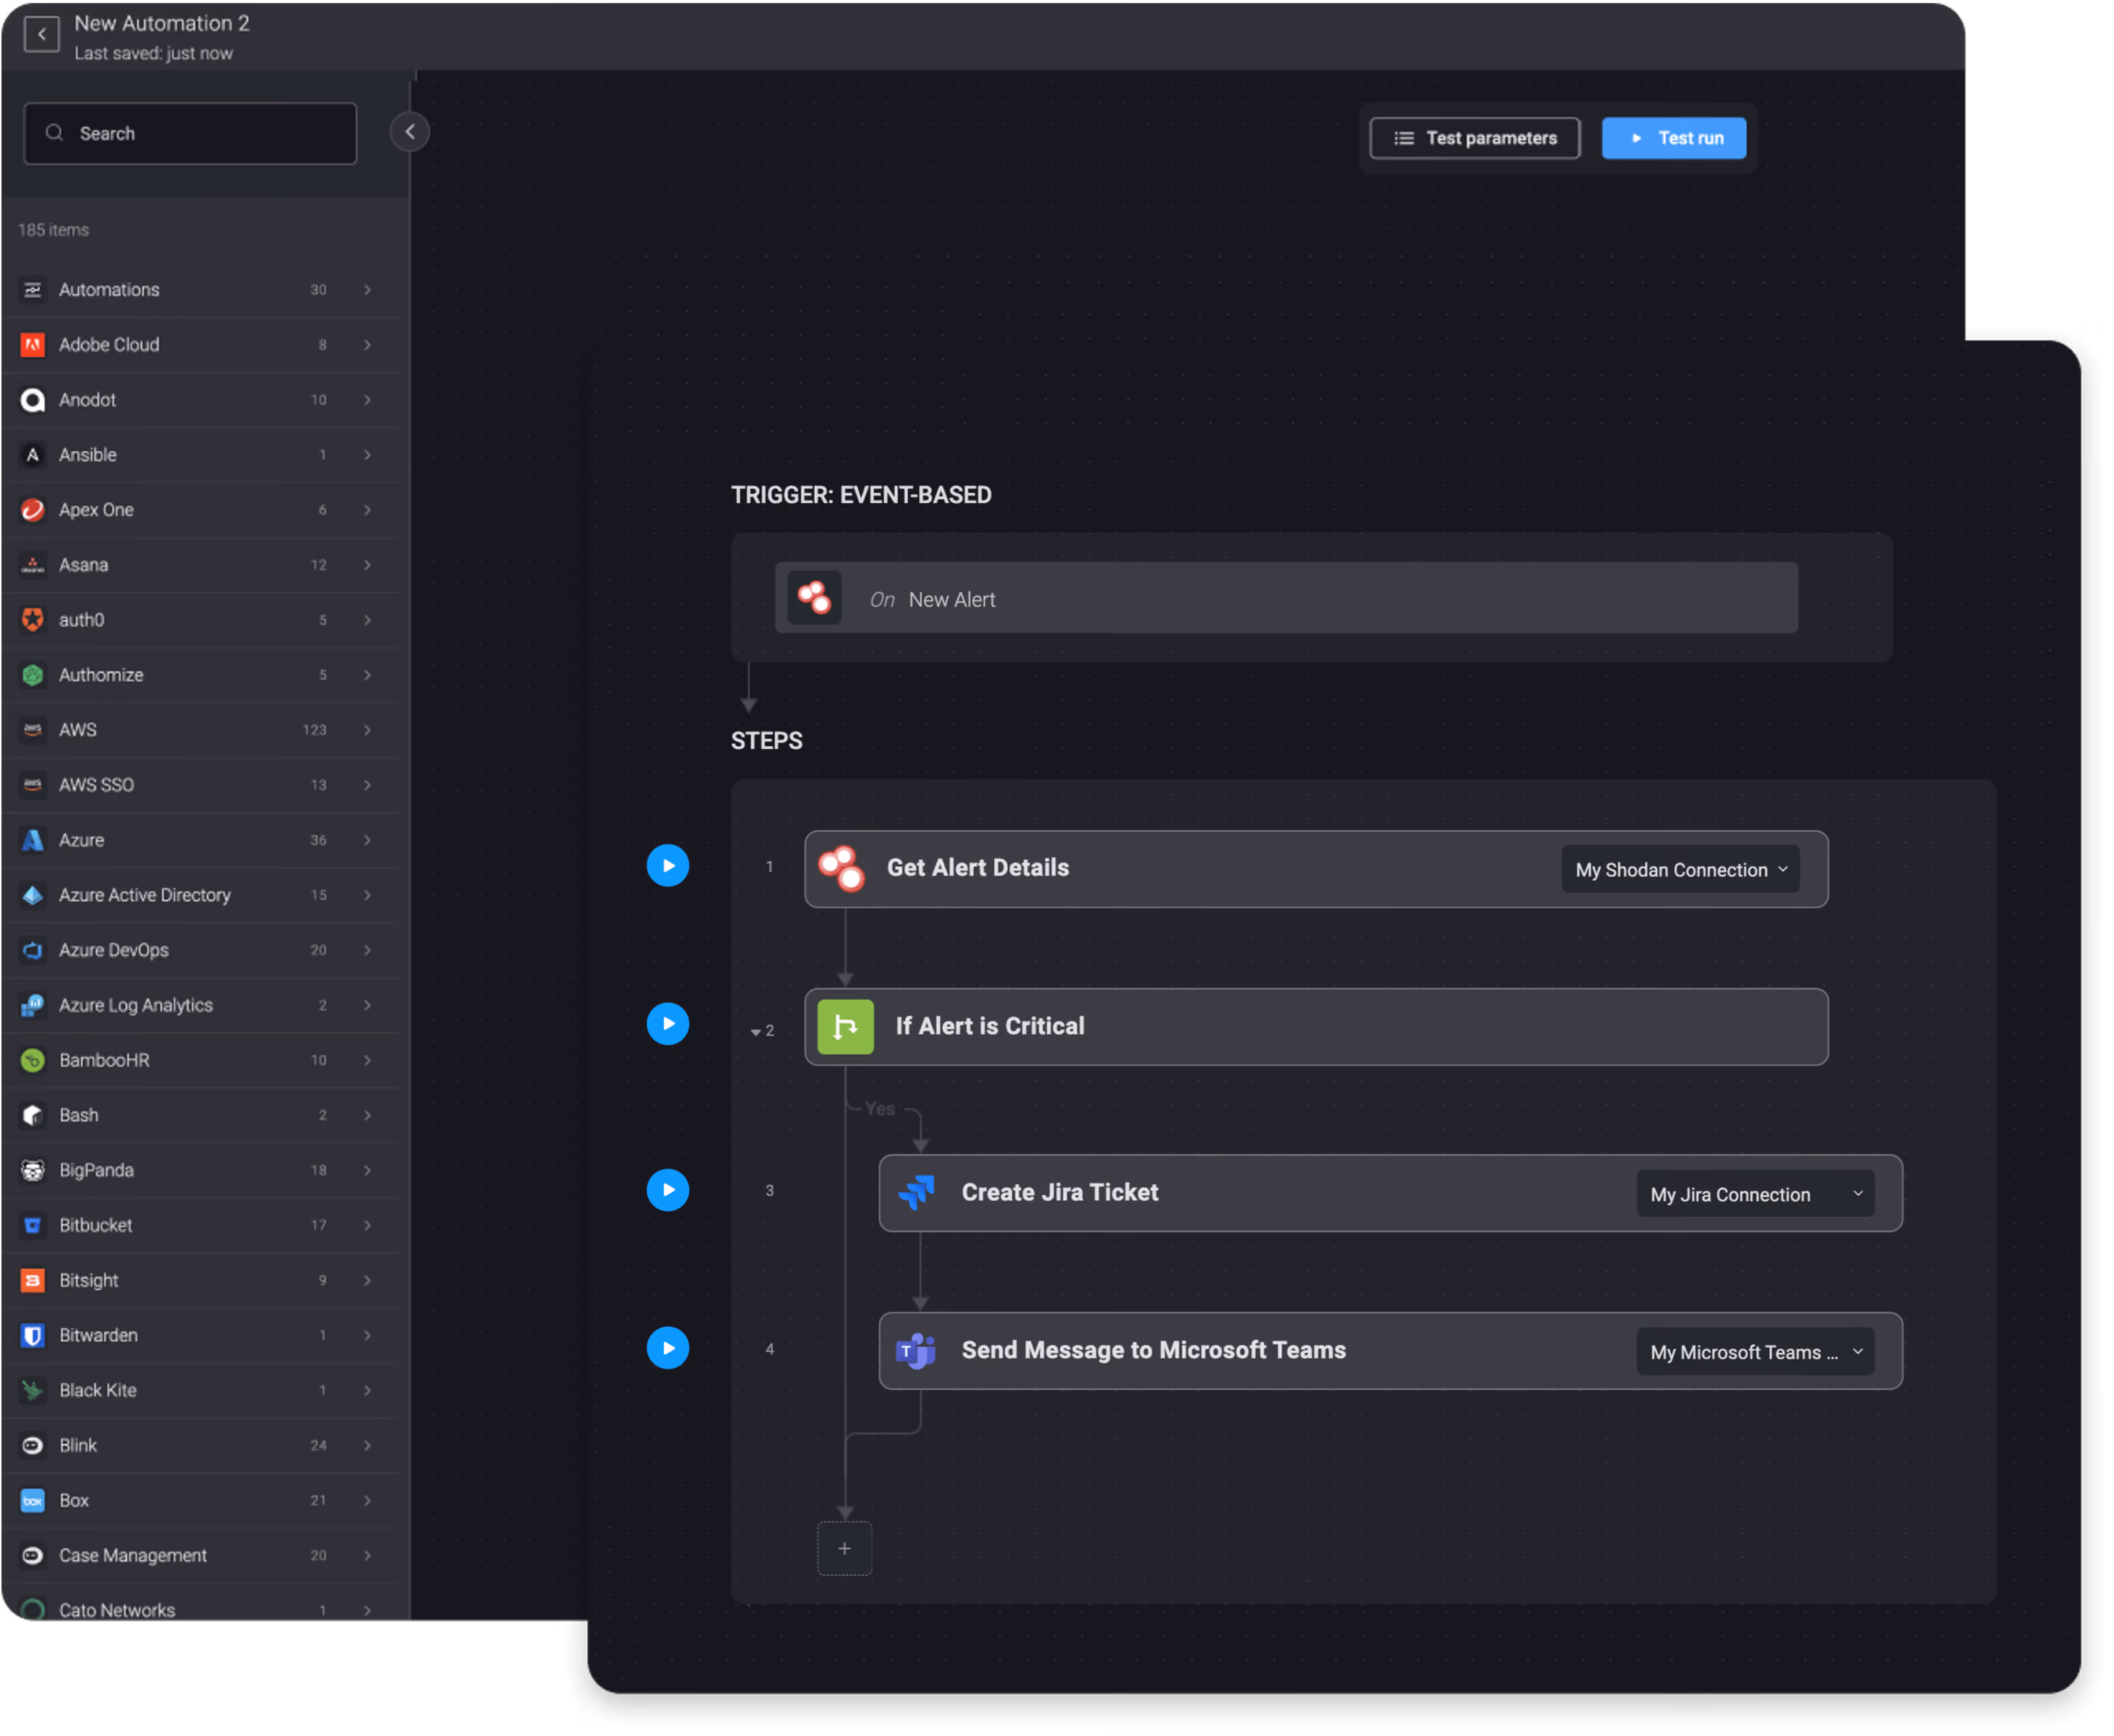
Task: Click the Bitbucket icon
Action: (33, 1225)
